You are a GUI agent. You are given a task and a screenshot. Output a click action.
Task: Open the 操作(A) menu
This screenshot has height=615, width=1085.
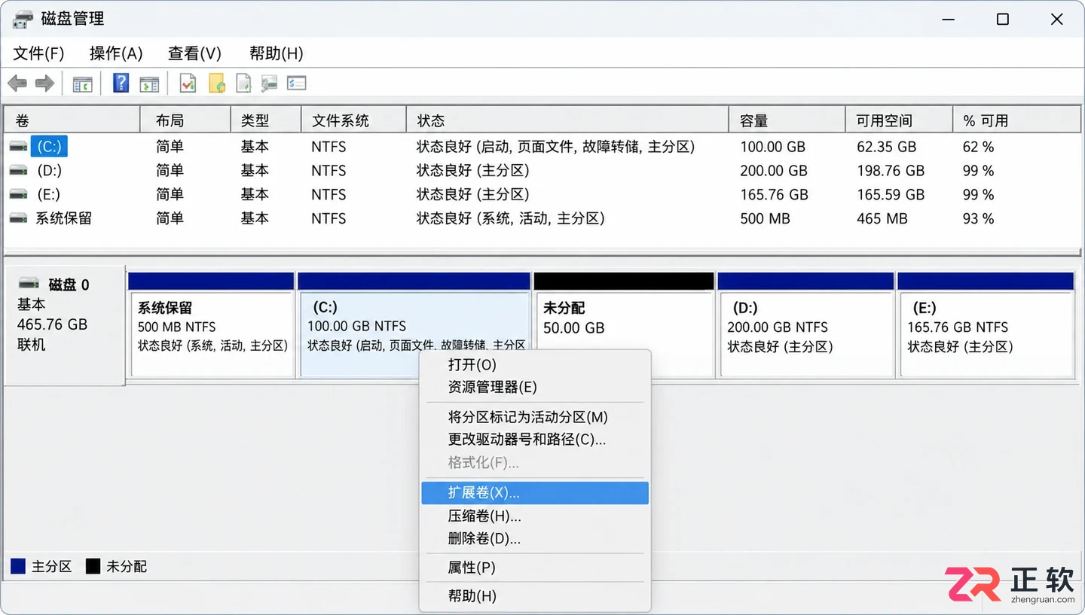pyautogui.click(x=116, y=53)
